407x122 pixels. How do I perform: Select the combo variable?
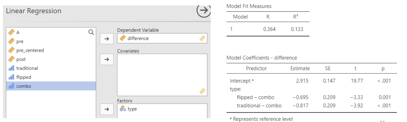(x=24, y=86)
